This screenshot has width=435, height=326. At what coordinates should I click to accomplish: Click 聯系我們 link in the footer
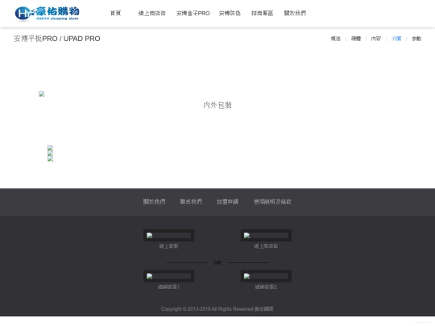point(191,201)
